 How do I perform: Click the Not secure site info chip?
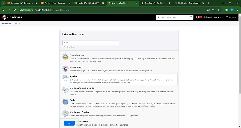pos(26,10)
